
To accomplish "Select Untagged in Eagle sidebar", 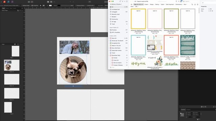I will point(118,12).
